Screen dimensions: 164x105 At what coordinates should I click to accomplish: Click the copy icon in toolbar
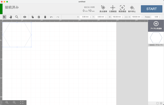point(33,17)
